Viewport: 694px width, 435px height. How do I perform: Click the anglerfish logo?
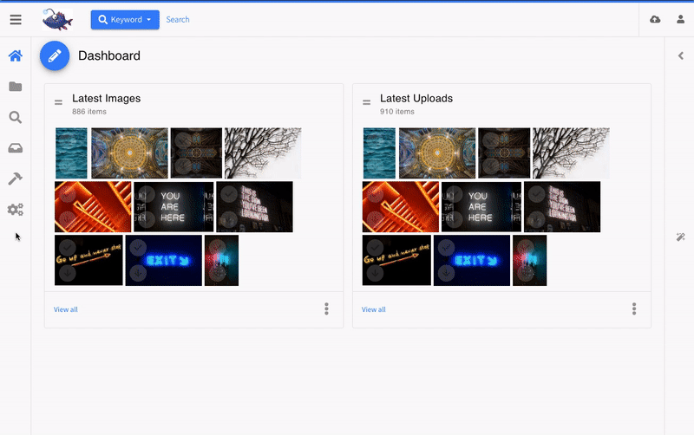[x=58, y=19]
